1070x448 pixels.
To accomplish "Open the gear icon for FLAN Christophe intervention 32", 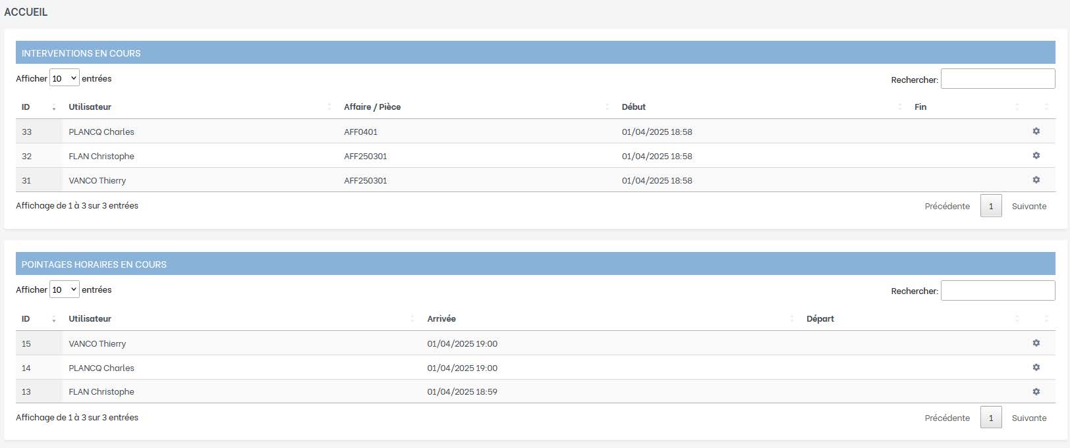I will [x=1036, y=156].
